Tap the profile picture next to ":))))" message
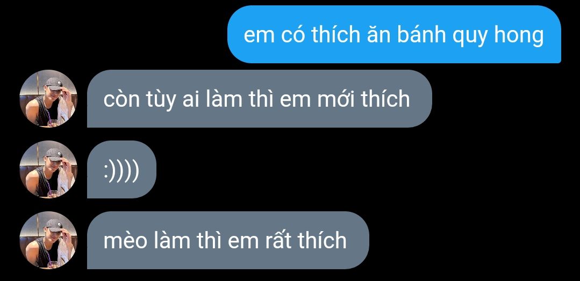Viewport: 580px width, 281px height. (48, 169)
